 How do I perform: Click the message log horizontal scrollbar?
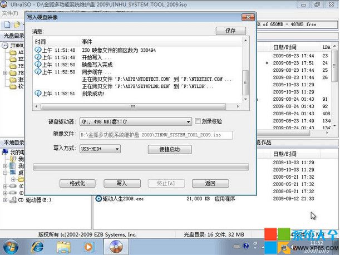(x=133, y=106)
